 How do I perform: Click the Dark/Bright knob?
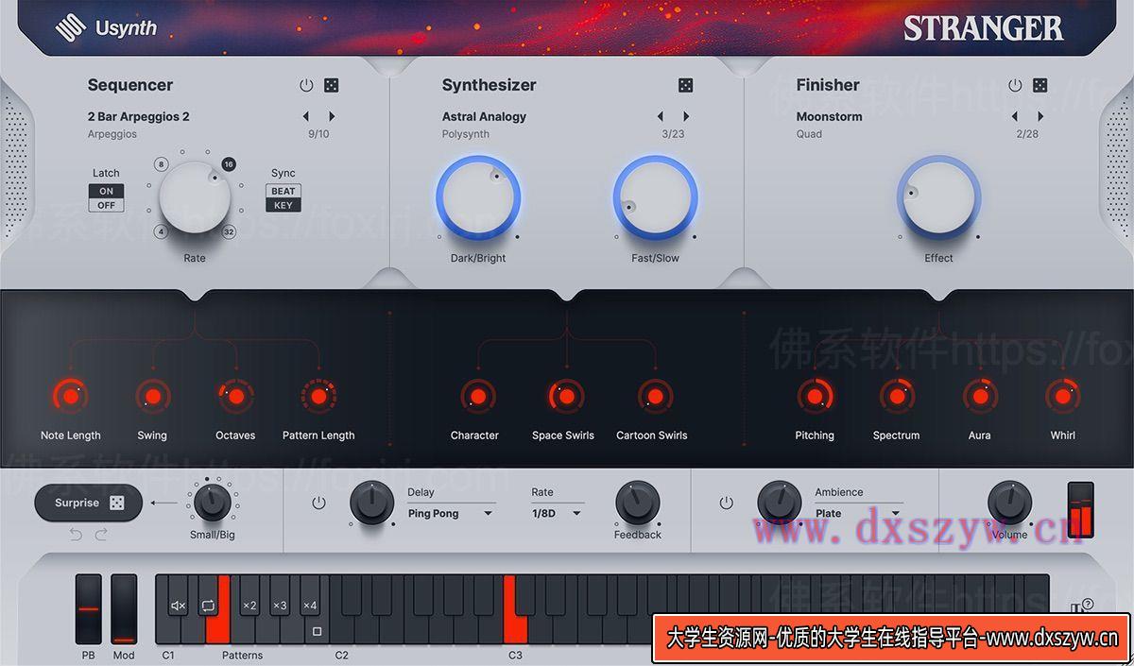click(x=478, y=198)
